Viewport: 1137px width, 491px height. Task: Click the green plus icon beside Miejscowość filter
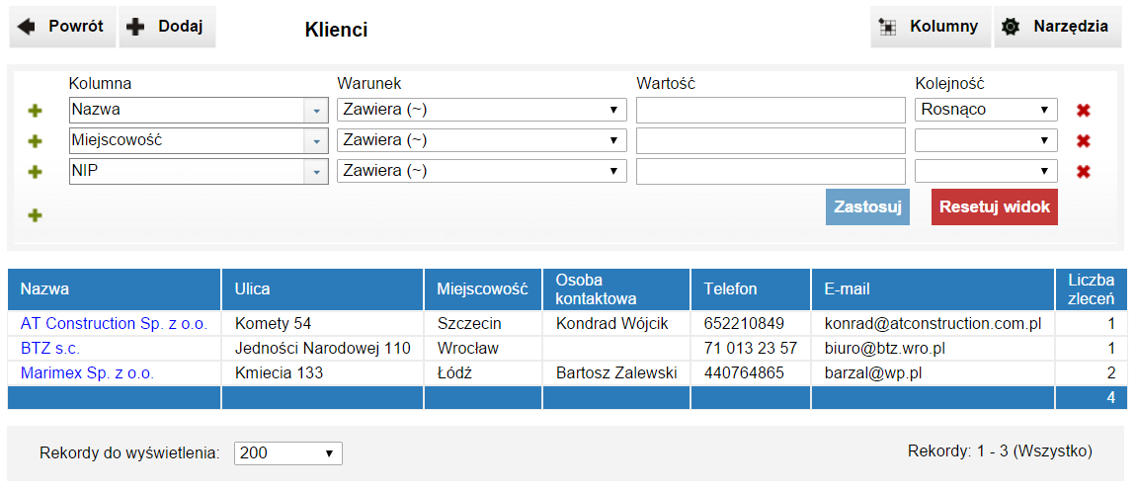36,141
